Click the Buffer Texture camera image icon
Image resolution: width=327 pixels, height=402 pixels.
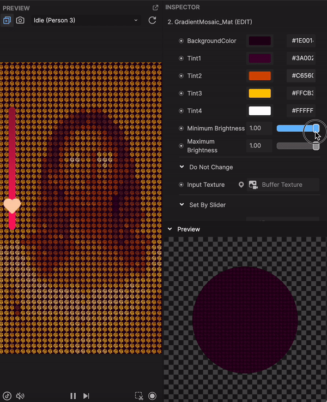coord(253,185)
